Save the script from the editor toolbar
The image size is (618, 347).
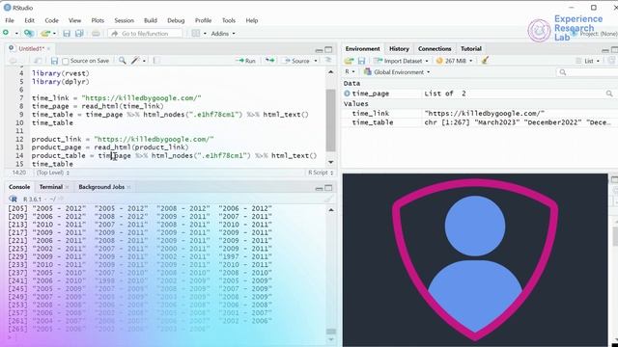click(54, 61)
